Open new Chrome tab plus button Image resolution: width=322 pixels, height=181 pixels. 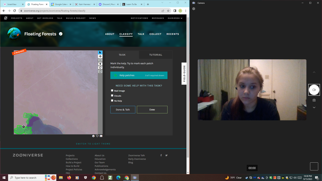tap(148, 4)
